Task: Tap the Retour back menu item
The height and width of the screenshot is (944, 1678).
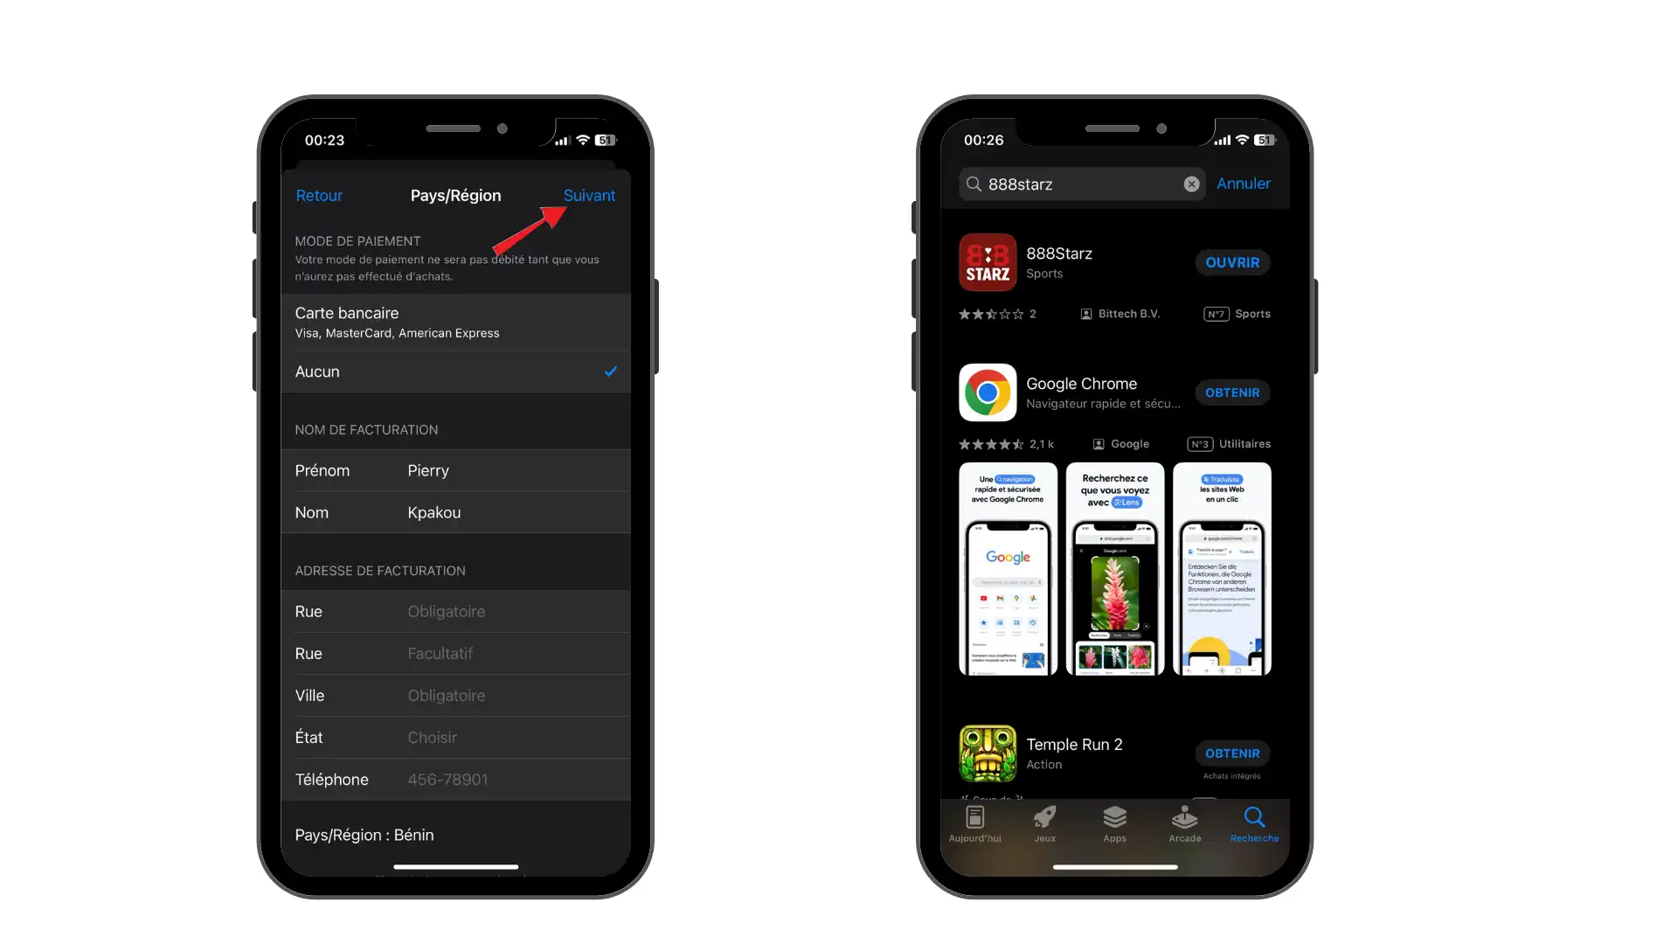Action: [x=317, y=195]
